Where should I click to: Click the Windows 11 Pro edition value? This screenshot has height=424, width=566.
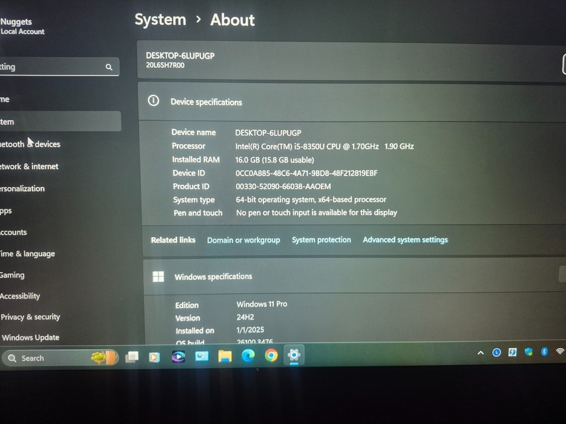click(262, 304)
